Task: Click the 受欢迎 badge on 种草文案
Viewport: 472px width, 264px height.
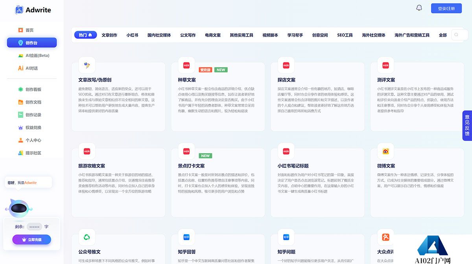Action: click(x=205, y=70)
